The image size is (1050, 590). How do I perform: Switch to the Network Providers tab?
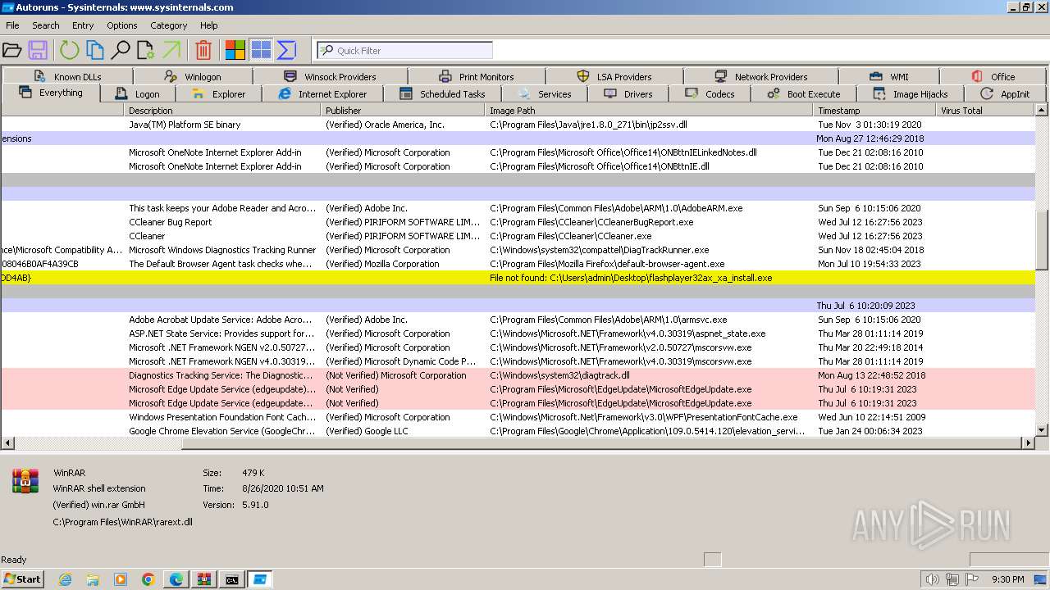coord(760,76)
